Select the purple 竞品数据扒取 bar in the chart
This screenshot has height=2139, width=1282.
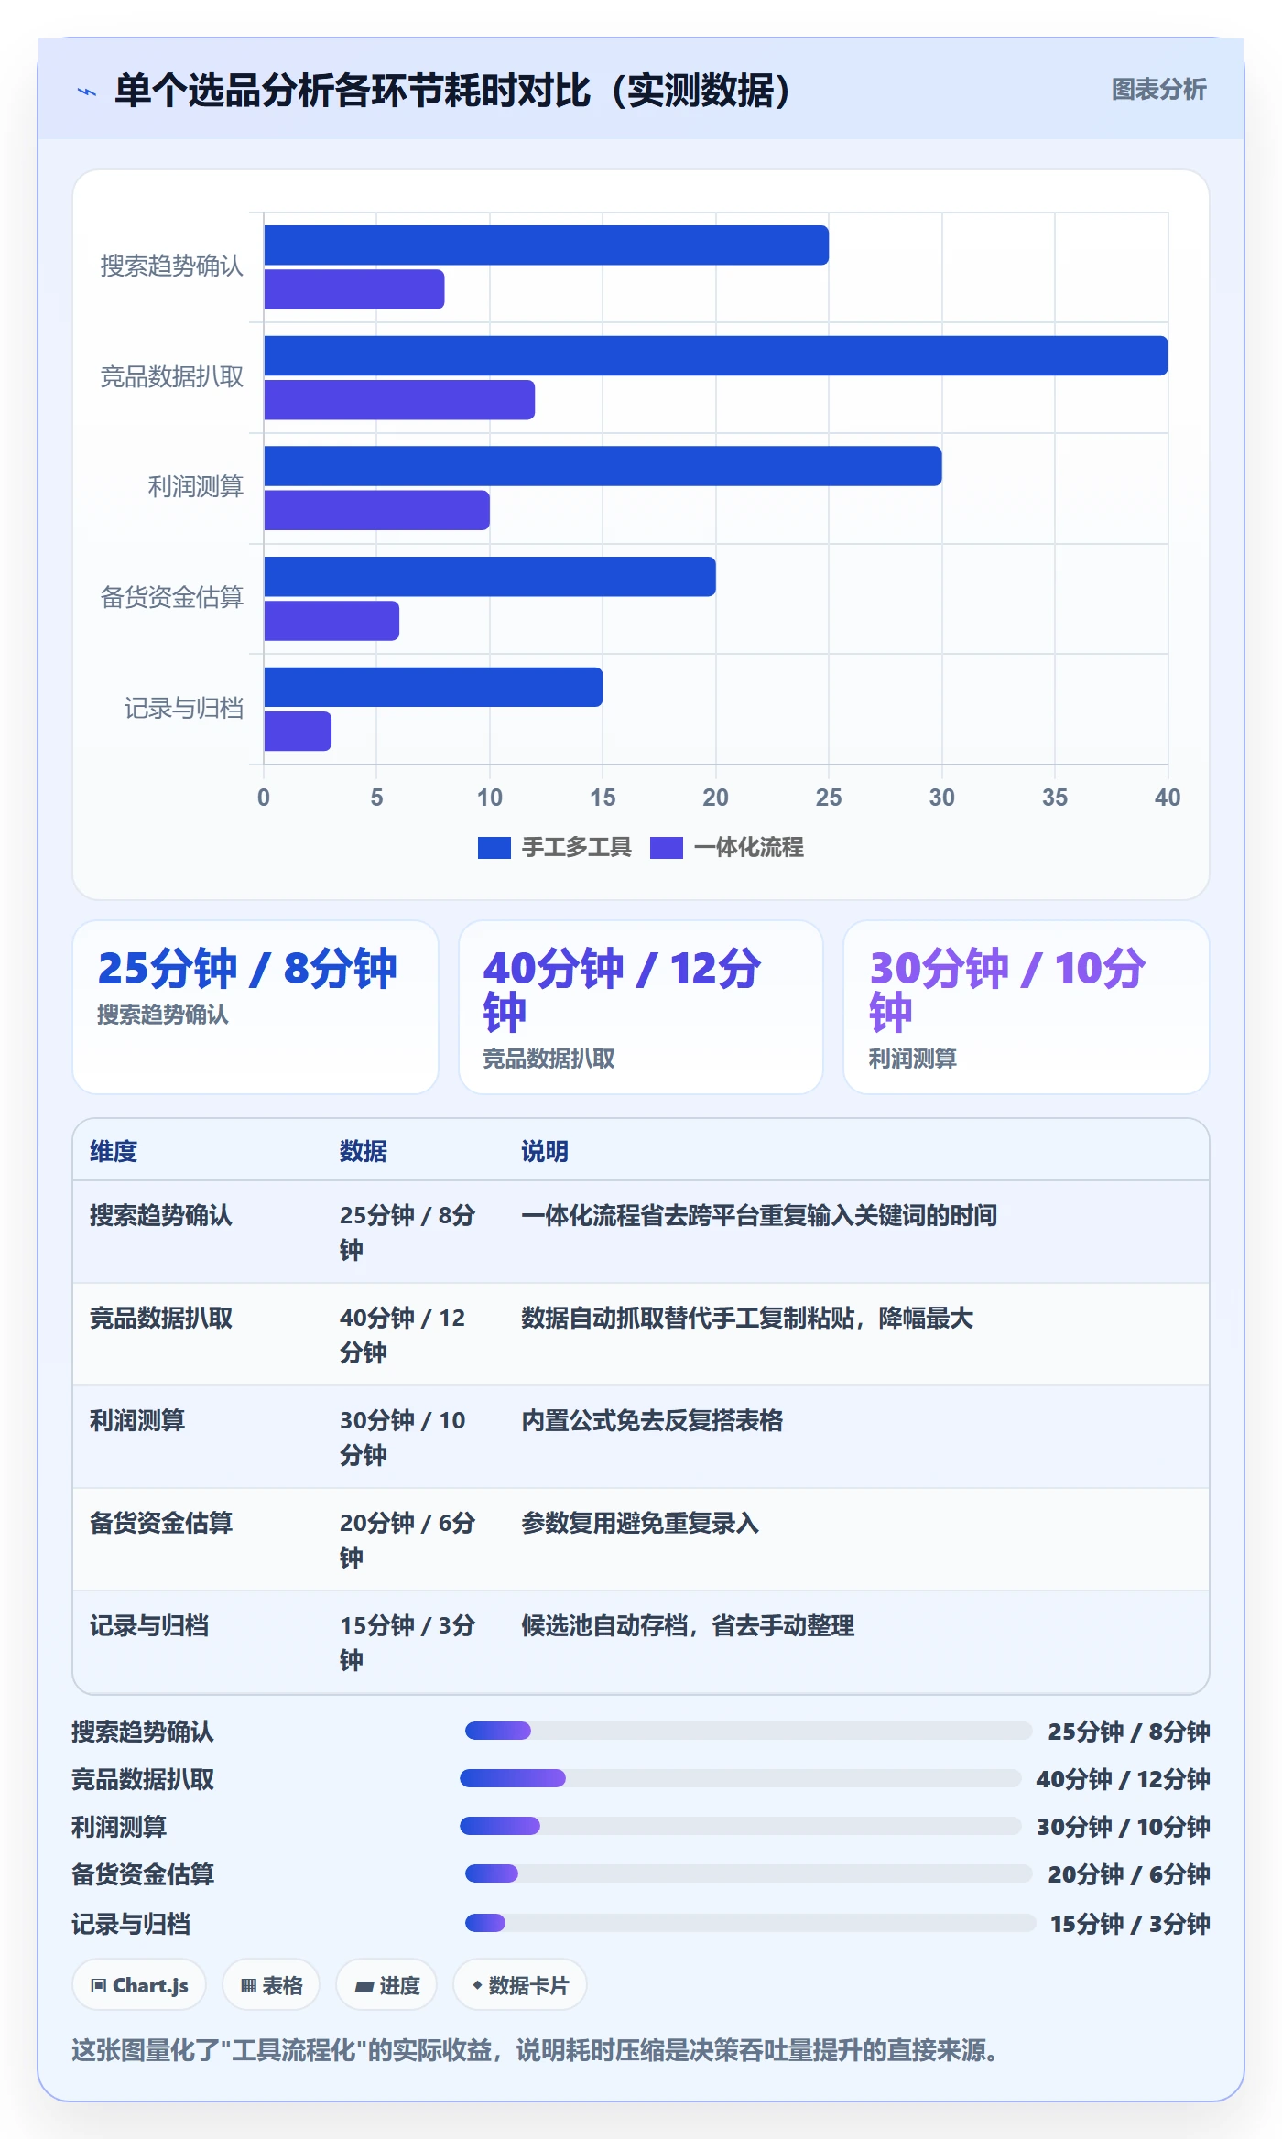point(399,400)
